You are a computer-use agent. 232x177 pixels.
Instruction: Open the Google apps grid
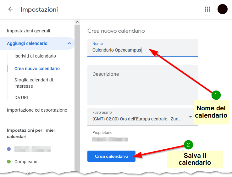(207, 9)
